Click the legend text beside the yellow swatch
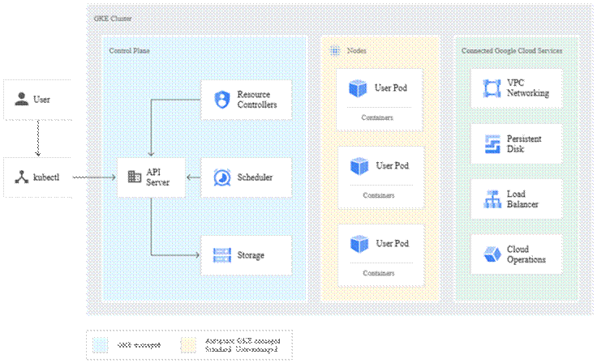 [243, 345]
